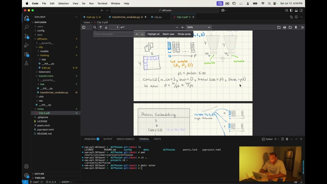
Task: Toggle Match case in find bar
Action: [168, 34]
